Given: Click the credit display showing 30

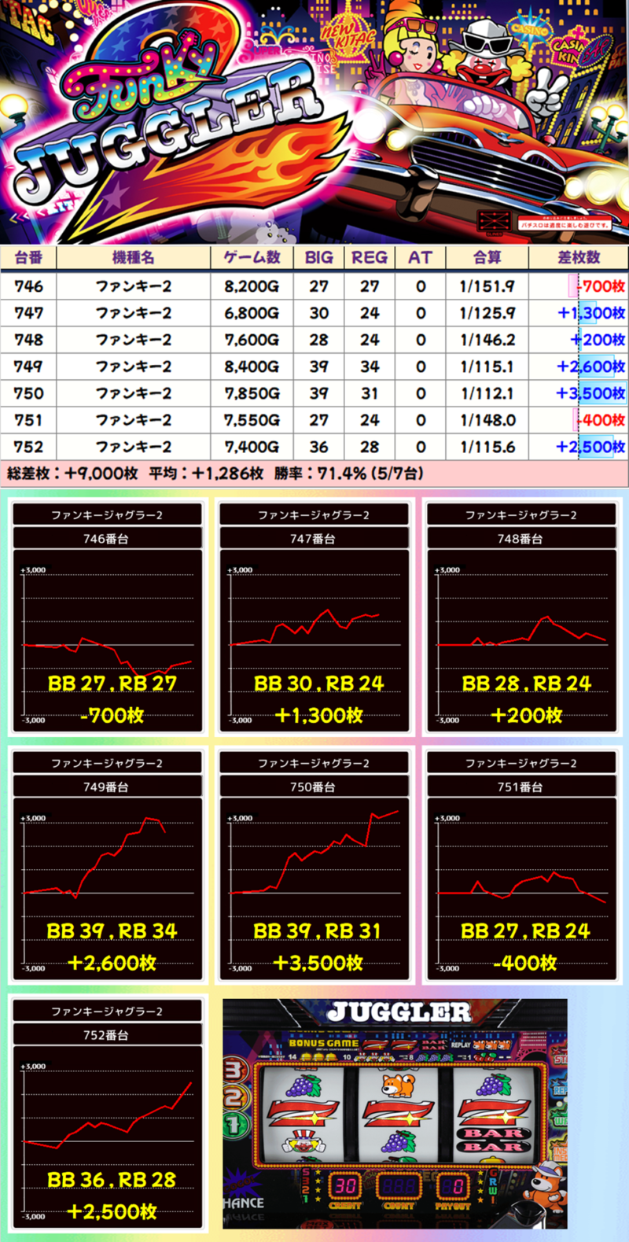Looking at the screenshot, I should point(345,1186).
